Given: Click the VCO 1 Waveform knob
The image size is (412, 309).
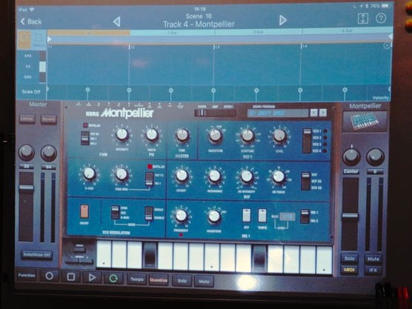Looking at the screenshot, I should [216, 136].
